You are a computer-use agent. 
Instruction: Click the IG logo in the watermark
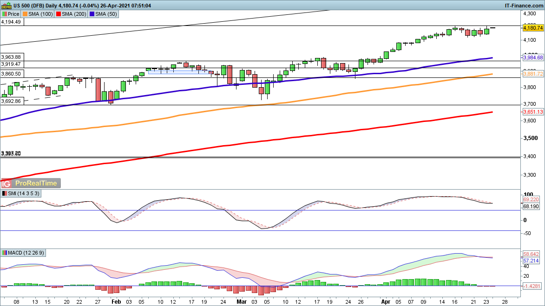pos(6,183)
